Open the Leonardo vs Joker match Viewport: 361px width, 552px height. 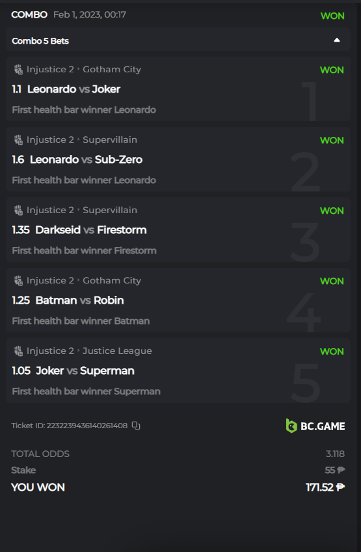(74, 89)
